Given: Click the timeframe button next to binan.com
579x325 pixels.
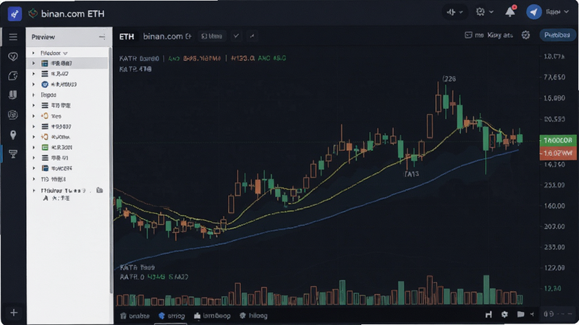Looking at the screenshot, I should pyautogui.click(x=211, y=36).
